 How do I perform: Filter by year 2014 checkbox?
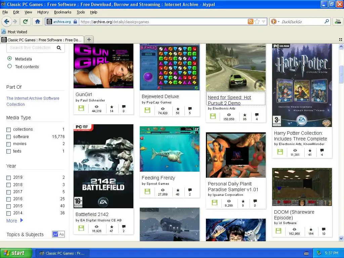(x=8, y=213)
